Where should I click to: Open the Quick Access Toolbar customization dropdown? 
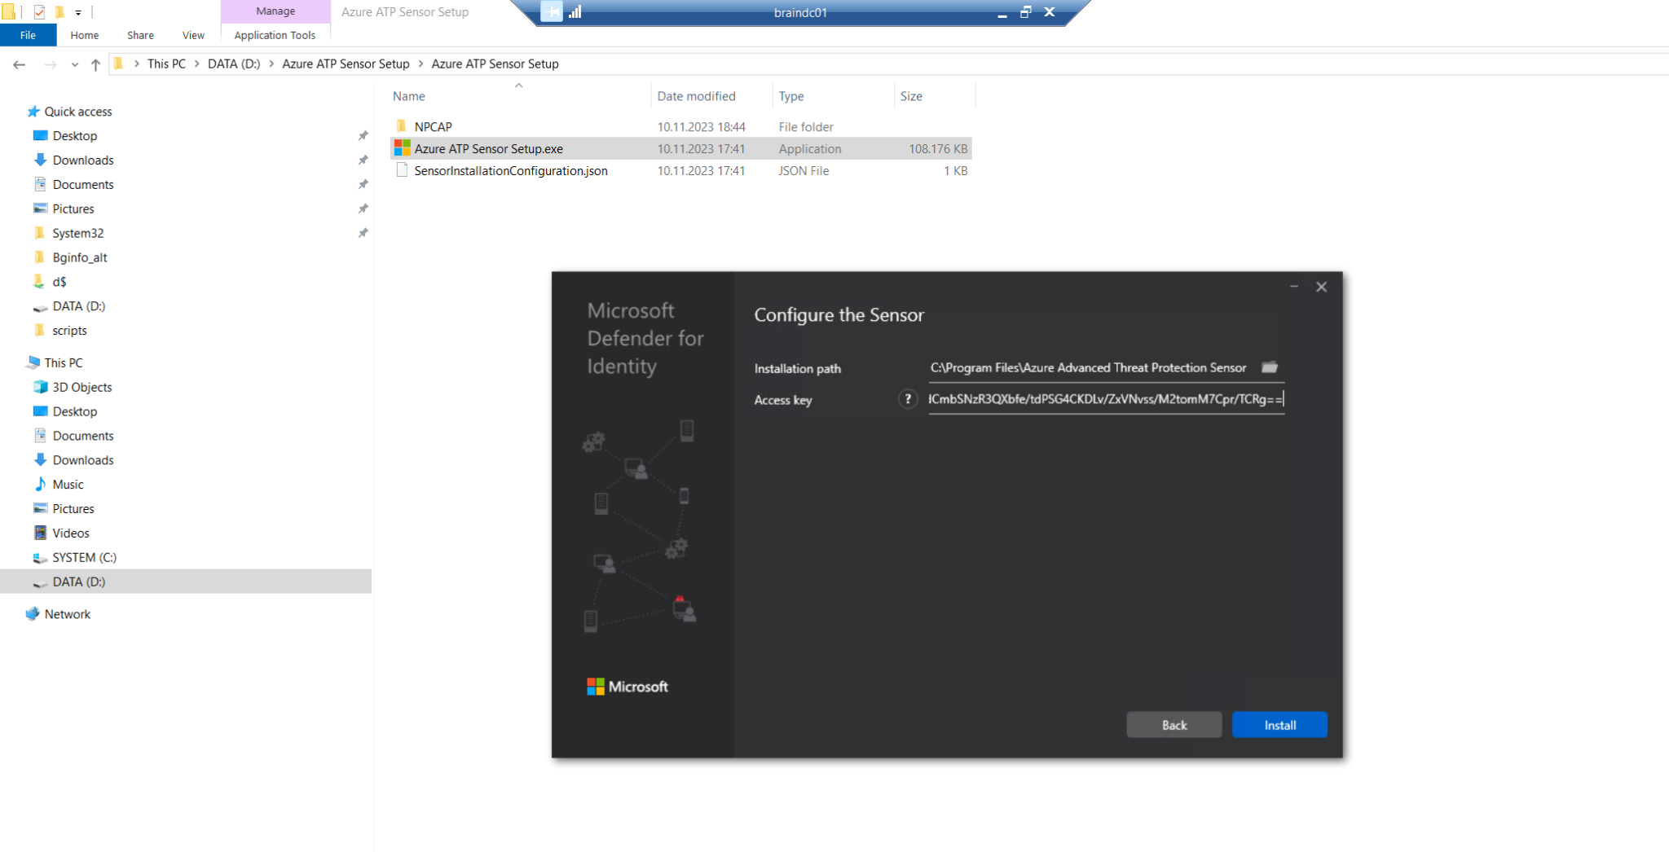tap(78, 12)
